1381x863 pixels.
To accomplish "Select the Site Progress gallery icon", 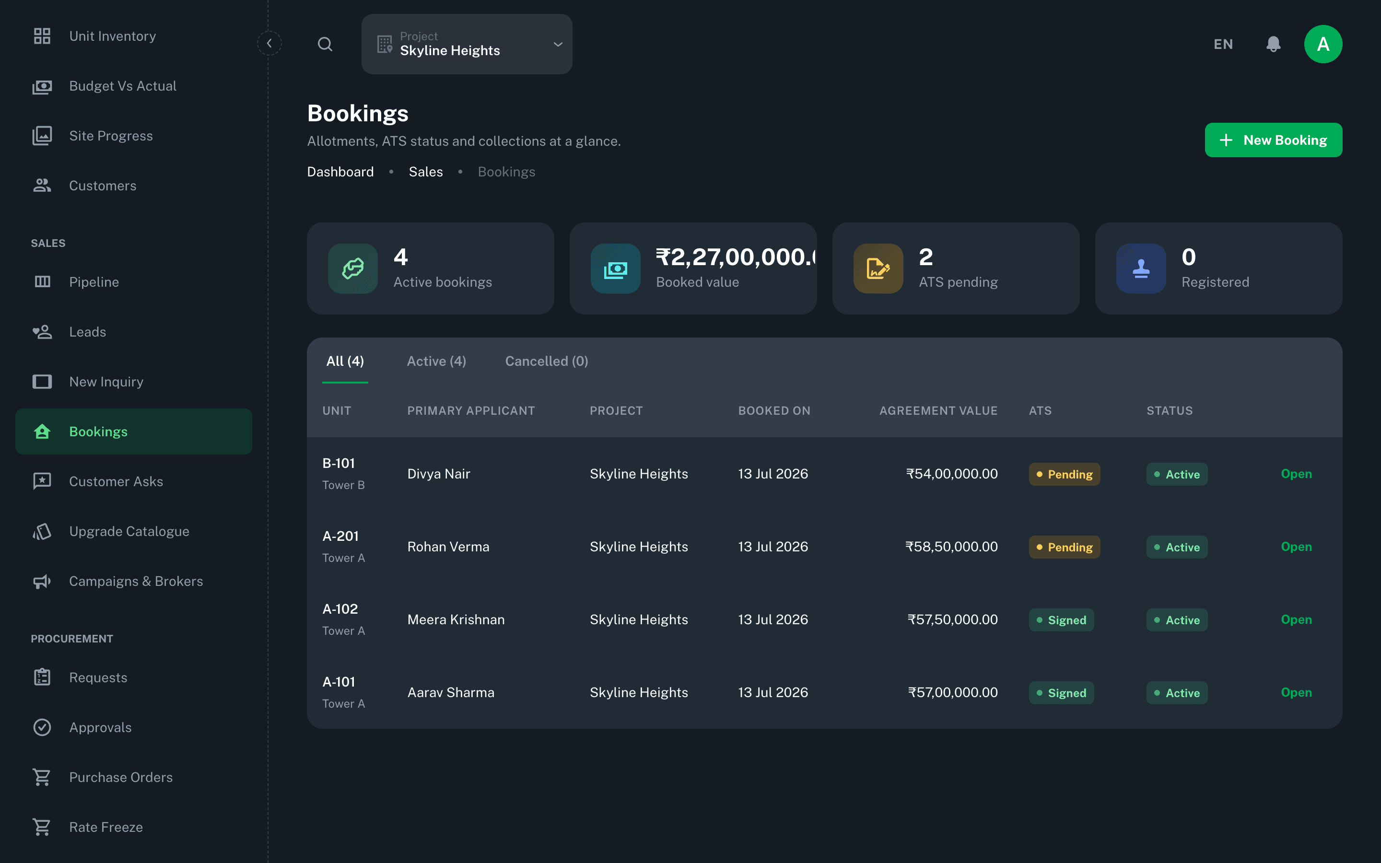I will click(42, 136).
